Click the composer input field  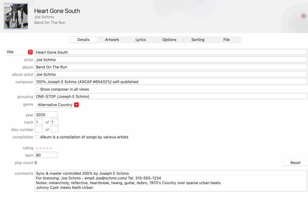(171, 82)
